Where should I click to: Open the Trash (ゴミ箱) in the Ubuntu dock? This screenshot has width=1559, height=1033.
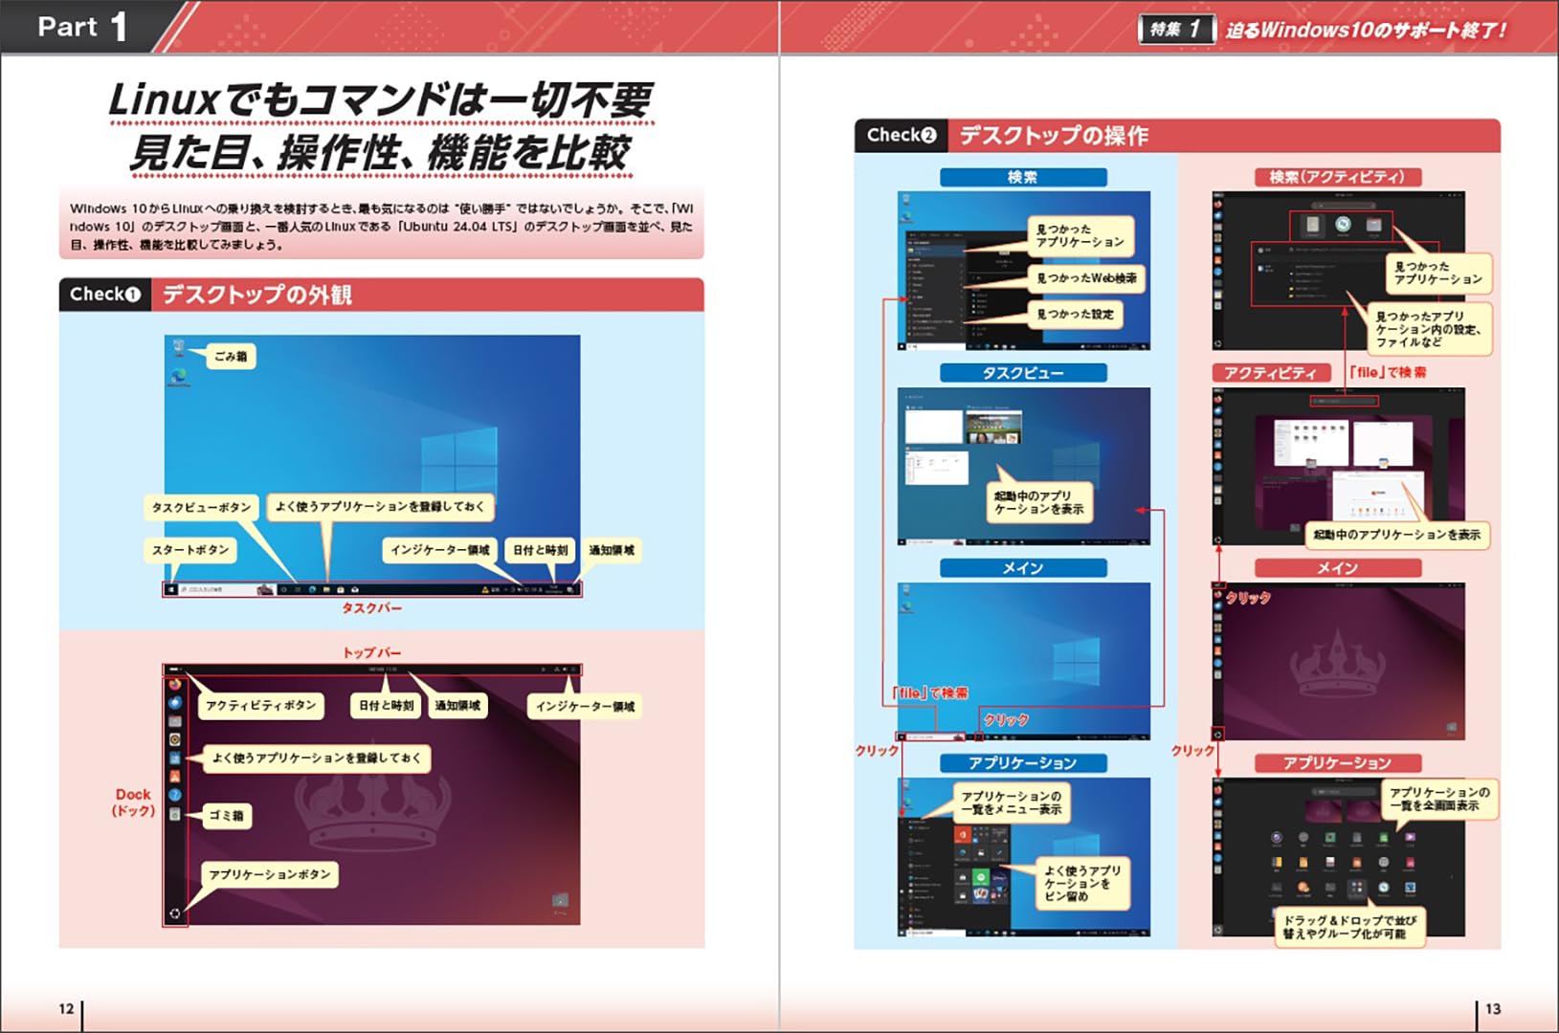[176, 812]
